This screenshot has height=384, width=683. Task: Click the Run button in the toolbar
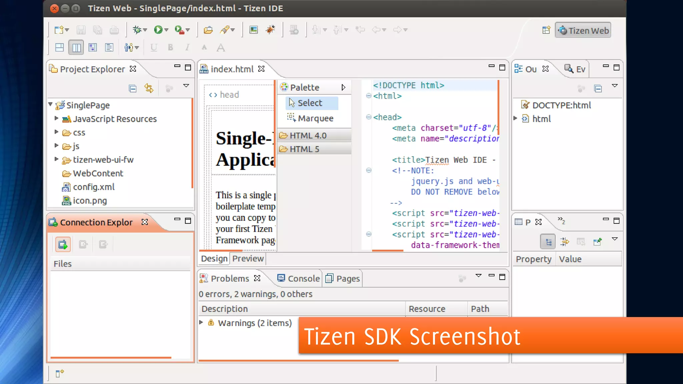tap(158, 30)
